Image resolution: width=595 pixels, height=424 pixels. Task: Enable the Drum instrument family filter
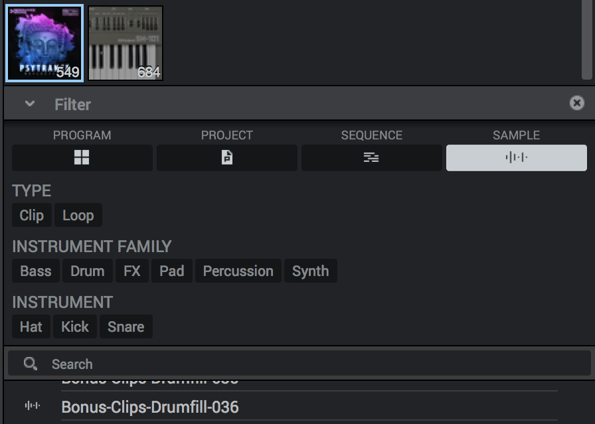[88, 271]
